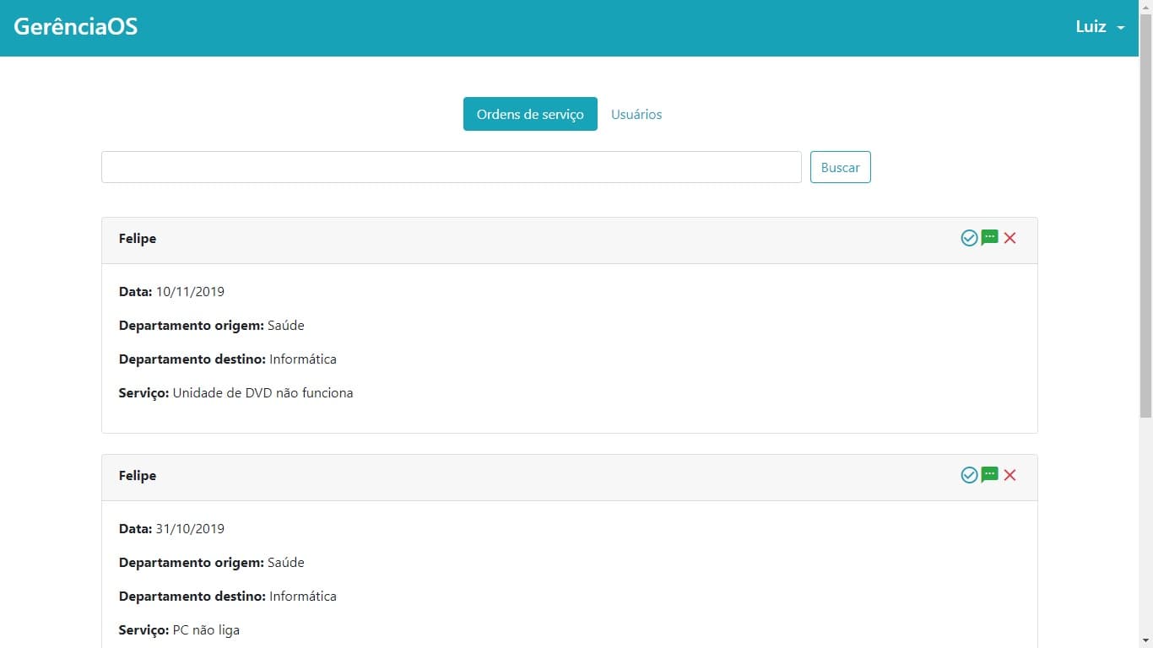
Task: Click the Felipe name on the second order
Action: click(137, 475)
